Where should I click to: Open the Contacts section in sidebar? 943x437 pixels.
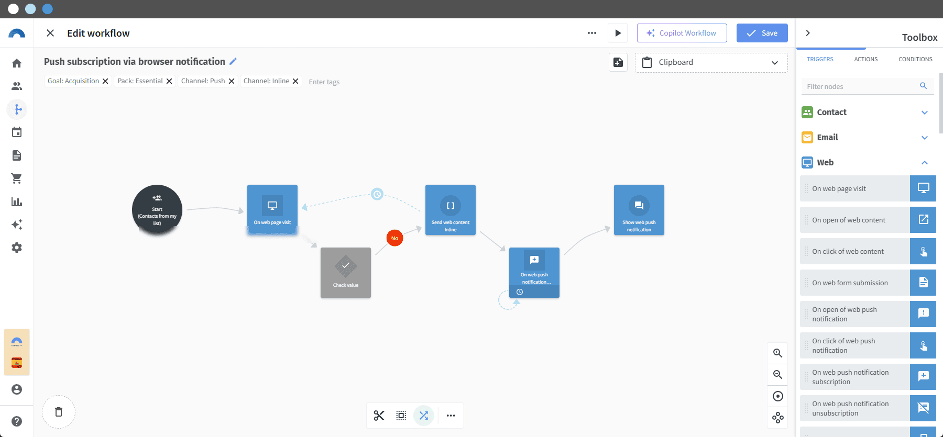17,86
